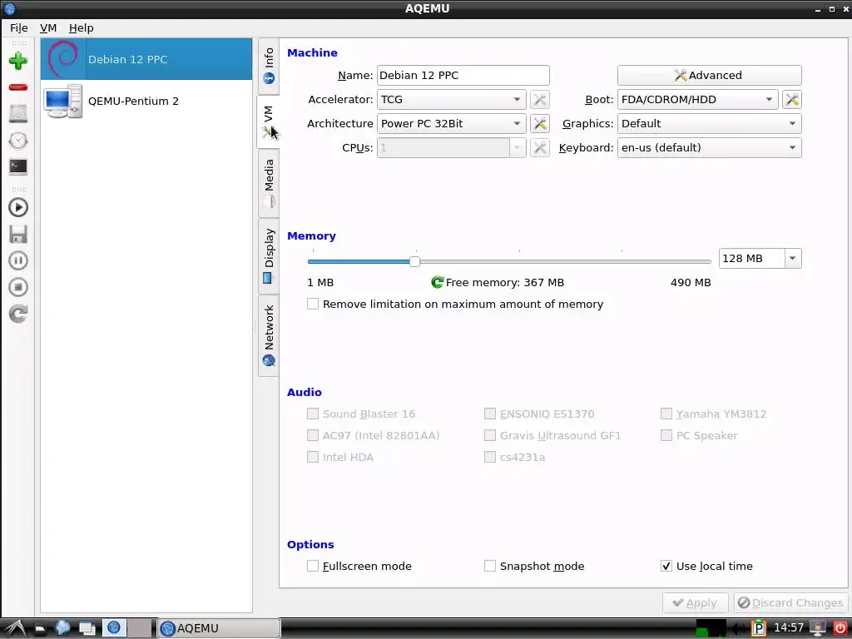Click the clock snapshot manager icon

pos(18,140)
